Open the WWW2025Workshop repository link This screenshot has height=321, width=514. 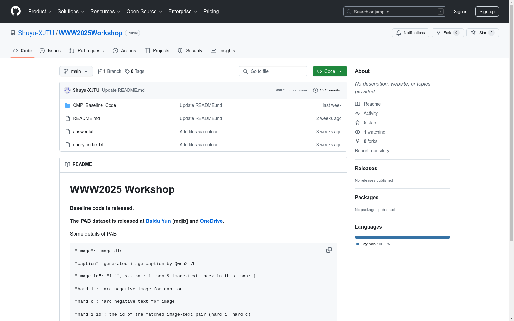(91, 33)
